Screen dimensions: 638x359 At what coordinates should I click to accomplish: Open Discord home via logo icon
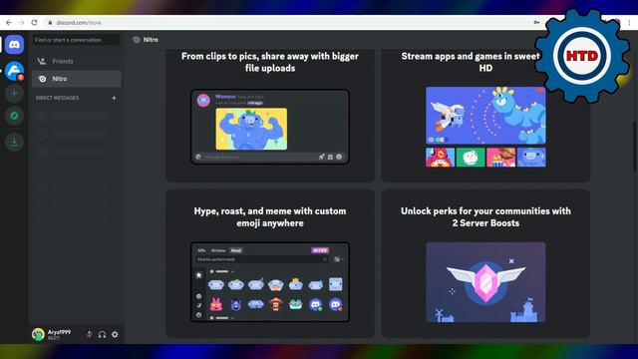(14, 44)
